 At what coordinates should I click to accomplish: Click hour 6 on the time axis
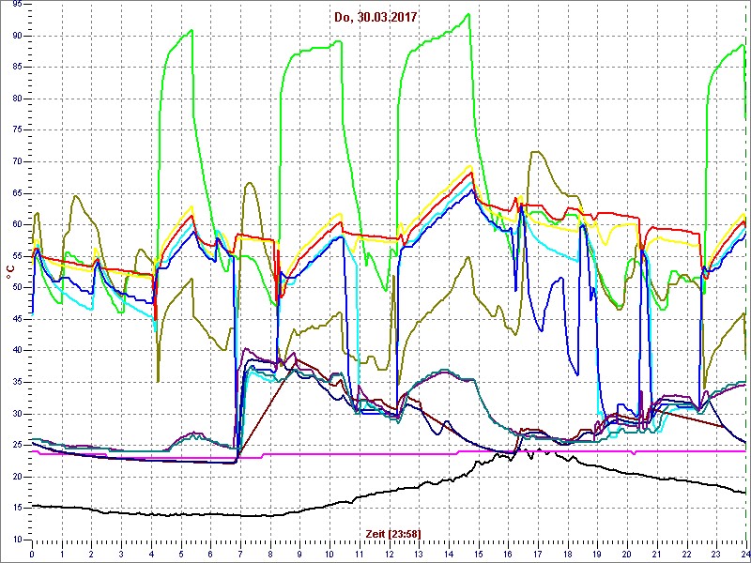click(210, 554)
